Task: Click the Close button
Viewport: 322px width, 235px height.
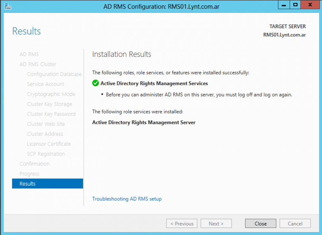Action: click(x=260, y=223)
